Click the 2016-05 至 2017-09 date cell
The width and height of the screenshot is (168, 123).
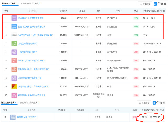click(x=152, y=78)
